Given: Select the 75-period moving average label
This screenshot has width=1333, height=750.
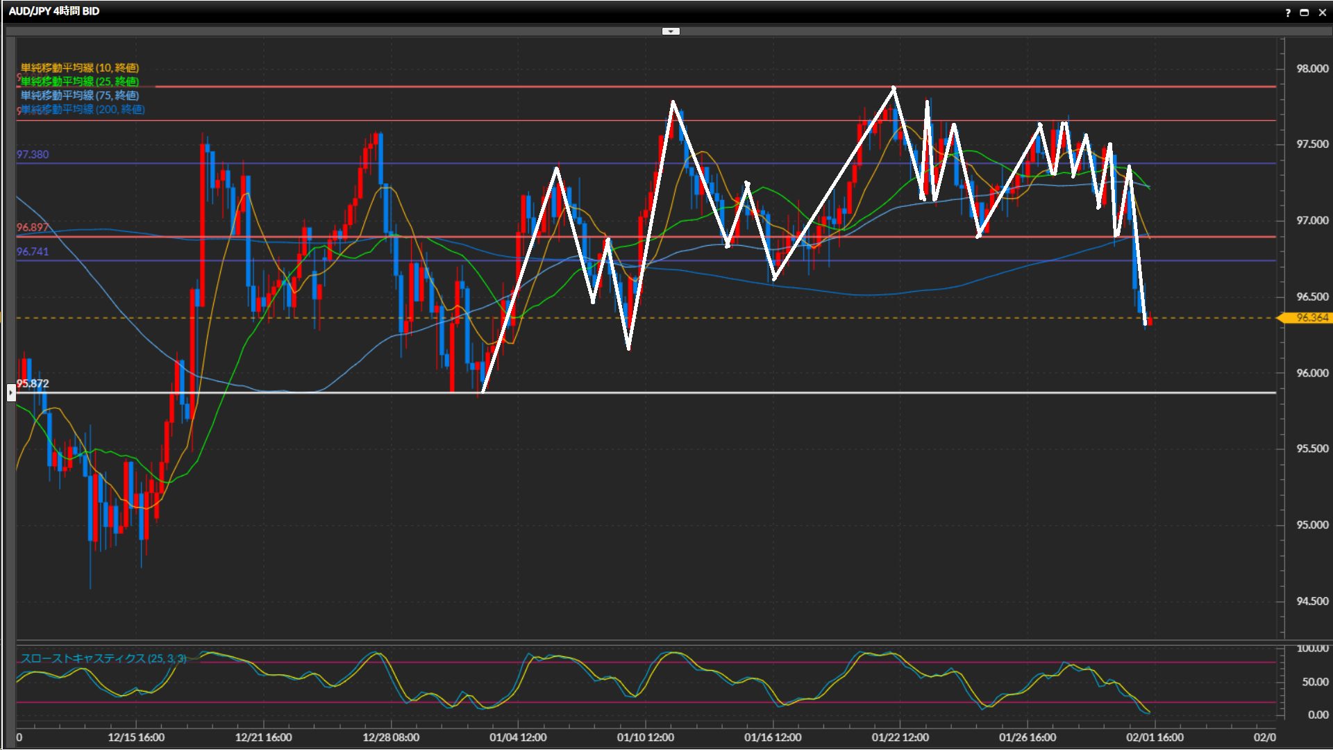Looking at the screenshot, I should [80, 96].
